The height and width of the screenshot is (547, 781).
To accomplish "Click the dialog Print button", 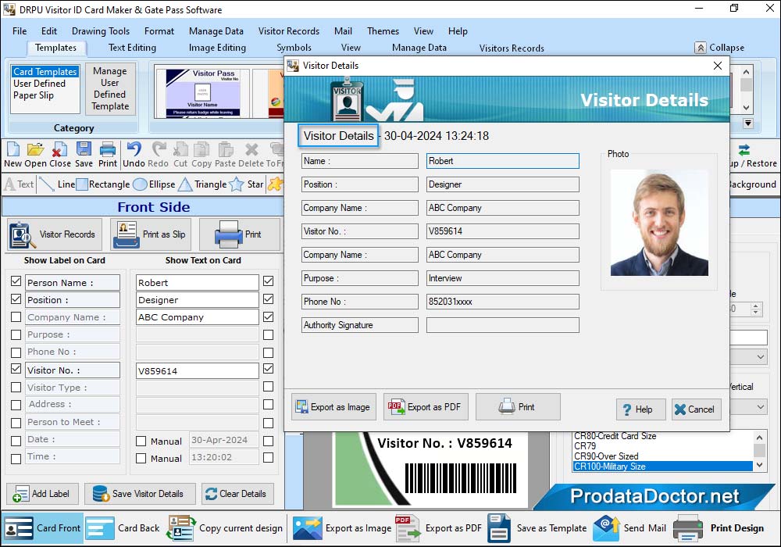I will pyautogui.click(x=518, y=407).
